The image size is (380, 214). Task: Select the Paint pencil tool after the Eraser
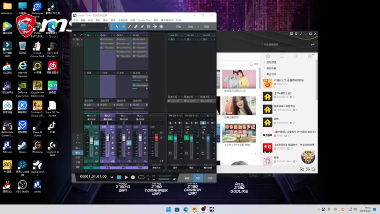pos(142,27)
